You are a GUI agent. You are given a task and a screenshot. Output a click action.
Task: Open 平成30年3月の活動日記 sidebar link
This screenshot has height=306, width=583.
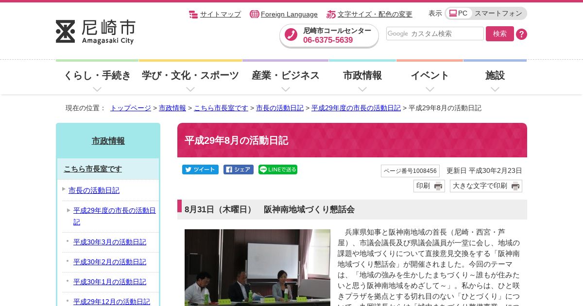pos(110,242)
